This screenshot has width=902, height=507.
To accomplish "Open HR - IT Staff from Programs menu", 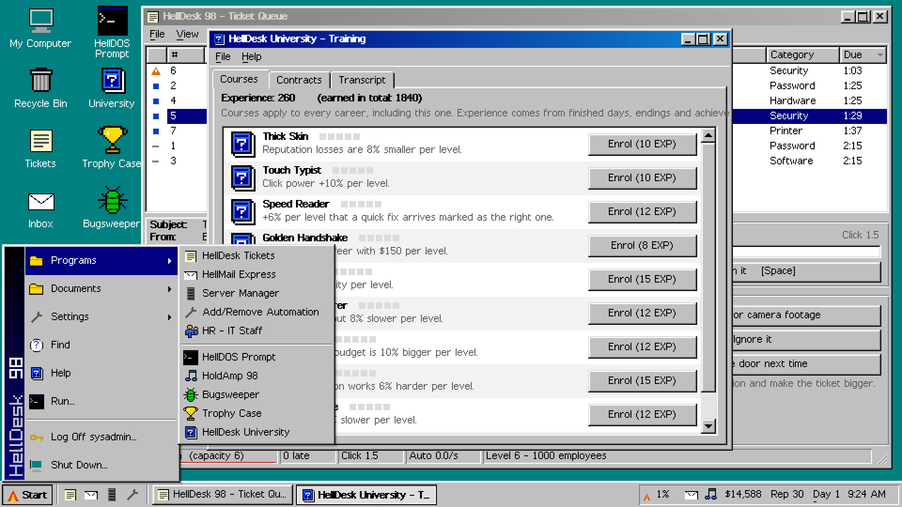I will (257, 331).
